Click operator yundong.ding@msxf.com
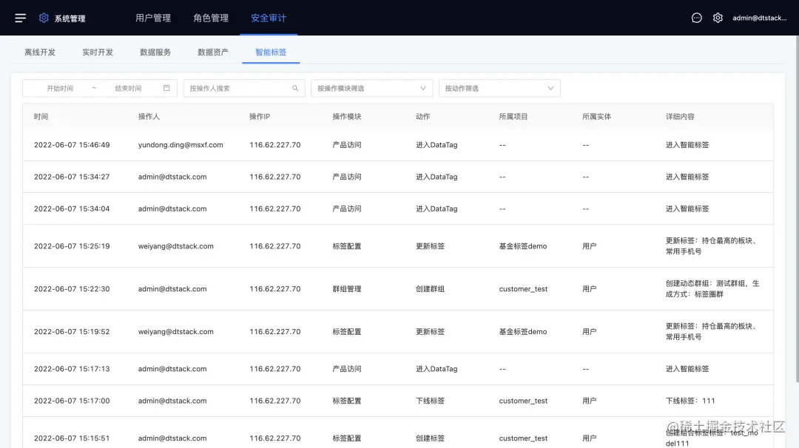 (x=181, y=145)
